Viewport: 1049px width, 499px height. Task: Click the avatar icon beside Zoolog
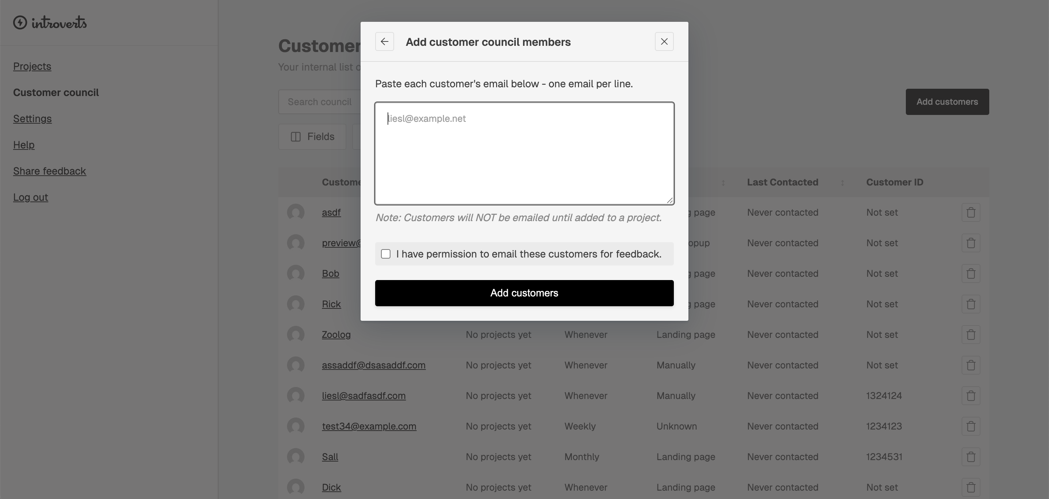[296, 335]
